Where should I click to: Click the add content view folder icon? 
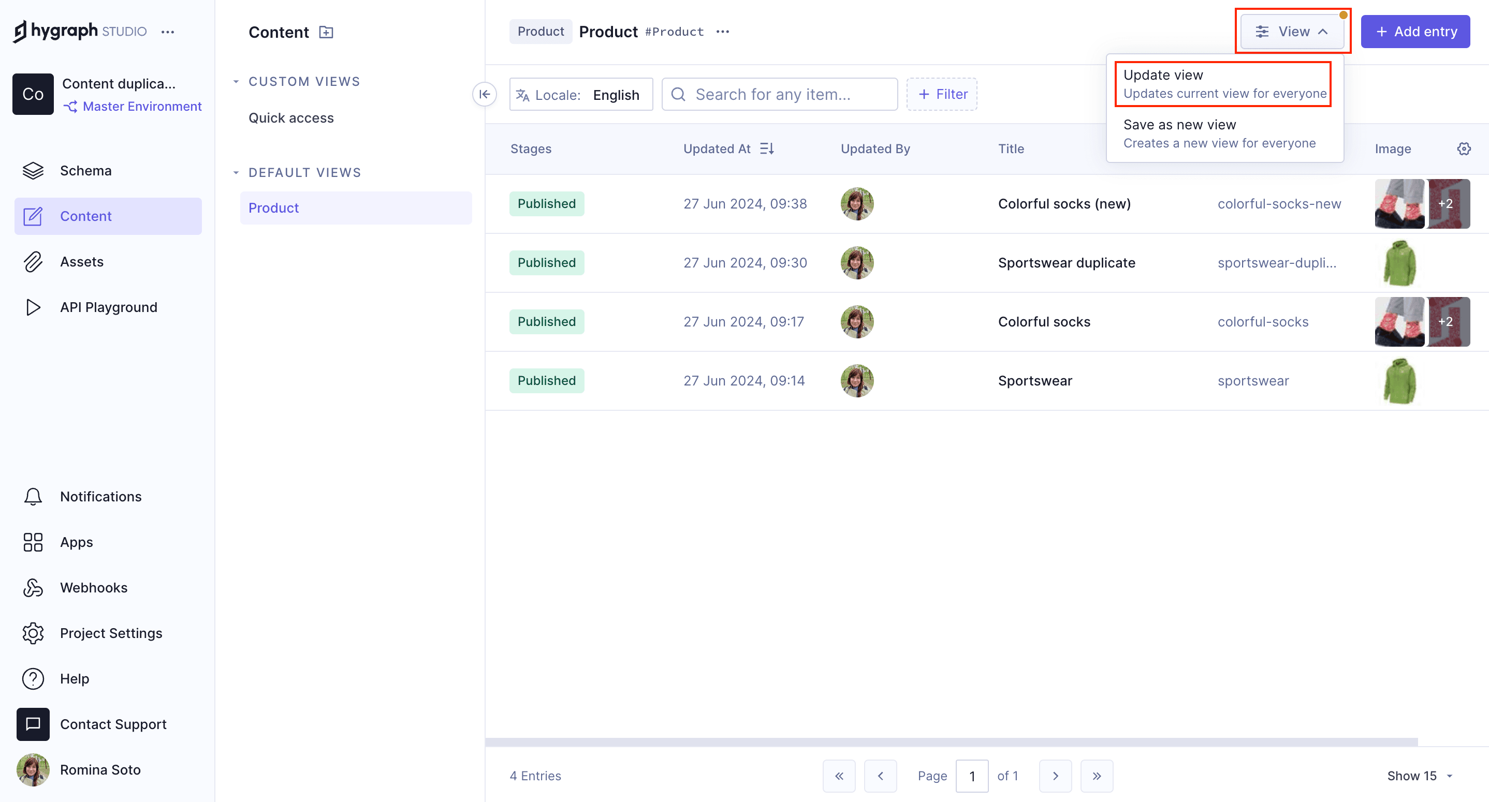pos(326,33)
